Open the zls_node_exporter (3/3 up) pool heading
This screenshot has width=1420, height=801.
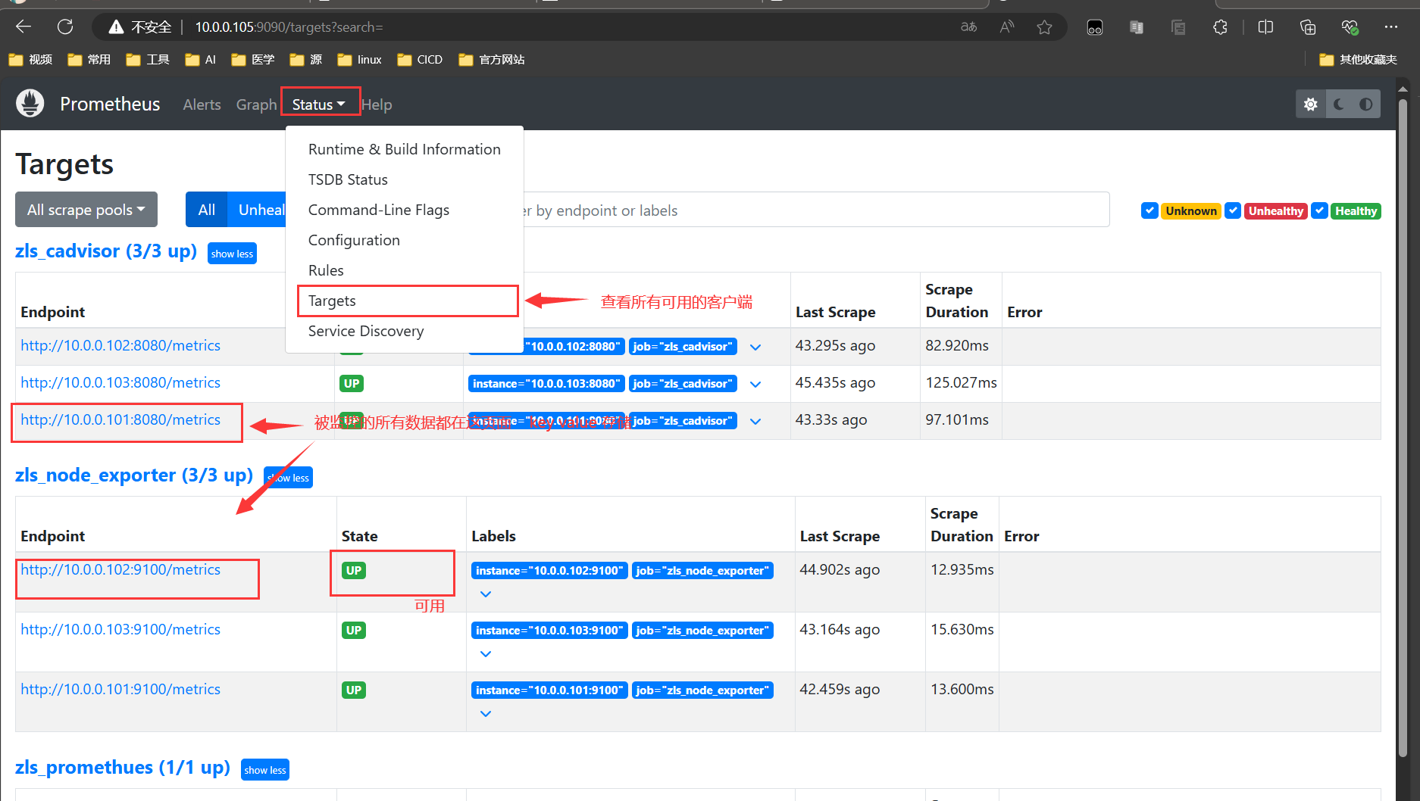click(x=134, y=475)
